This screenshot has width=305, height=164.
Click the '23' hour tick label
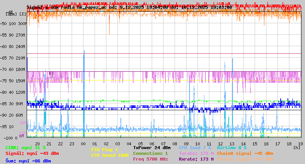click(72, 144)
